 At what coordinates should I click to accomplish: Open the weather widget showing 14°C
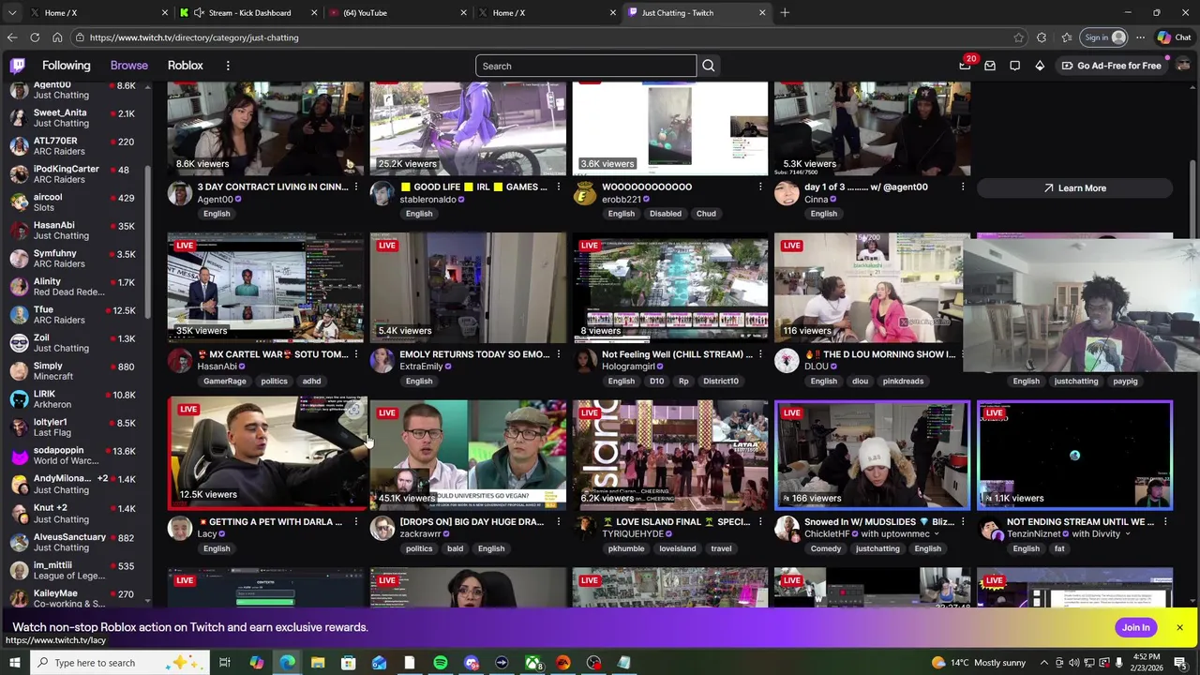tap(981, 663)
